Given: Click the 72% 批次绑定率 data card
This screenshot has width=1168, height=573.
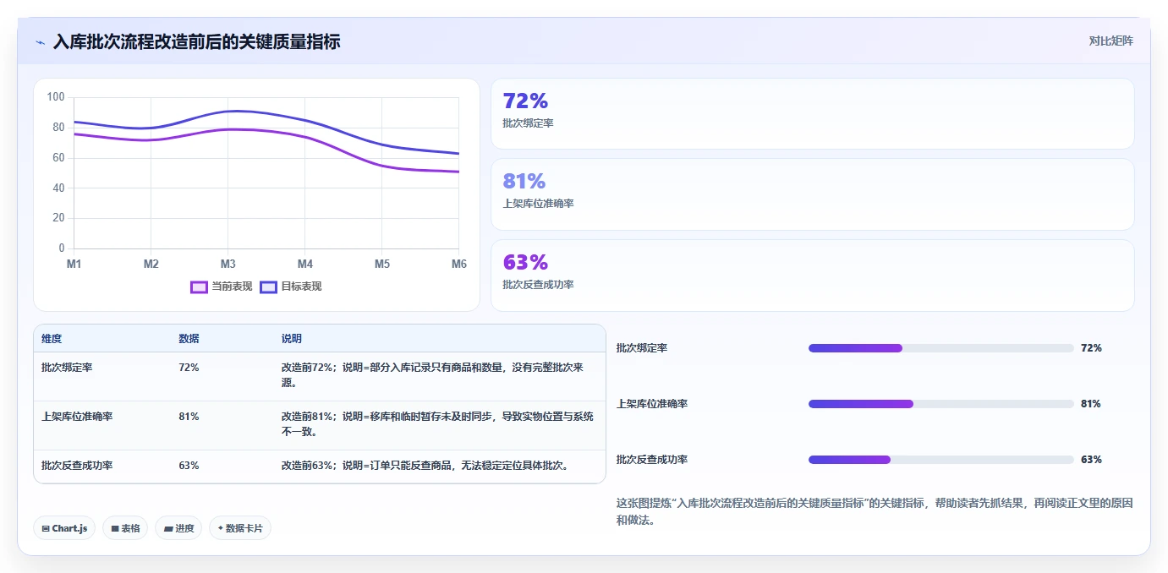Looking at the screenshot, I should pos(812,114).
